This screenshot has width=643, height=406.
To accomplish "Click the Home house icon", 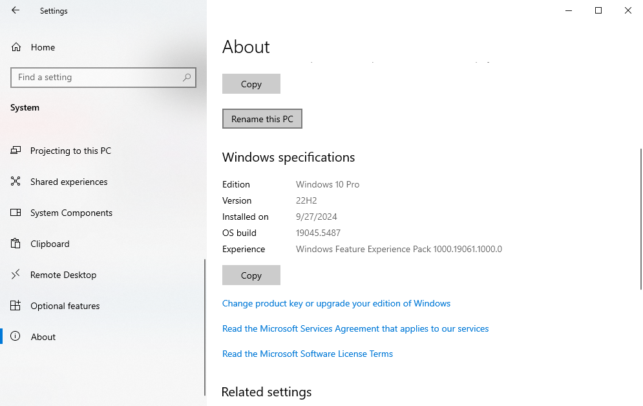I will [x=16, y=47].
